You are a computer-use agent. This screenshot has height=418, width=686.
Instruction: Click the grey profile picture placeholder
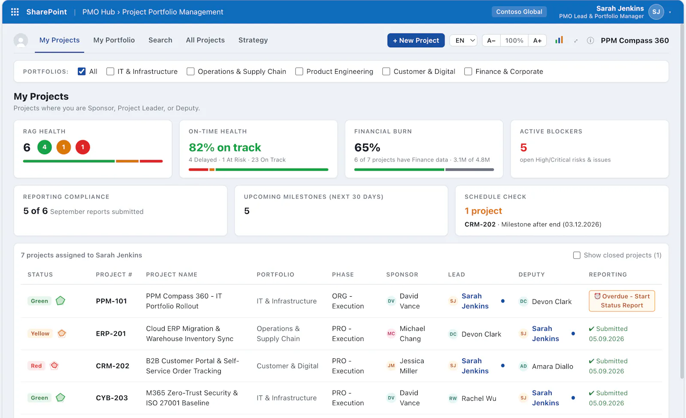[21, 40]
